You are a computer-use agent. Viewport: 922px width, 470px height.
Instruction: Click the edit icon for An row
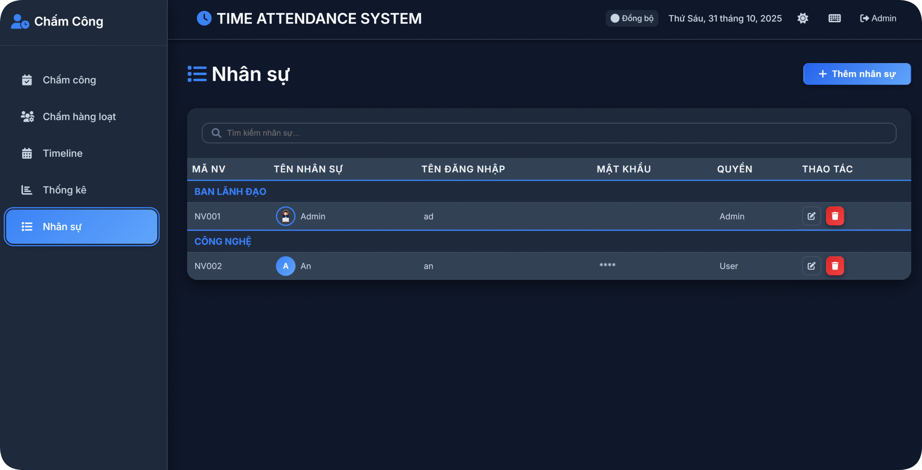click(x=811, y=266)
